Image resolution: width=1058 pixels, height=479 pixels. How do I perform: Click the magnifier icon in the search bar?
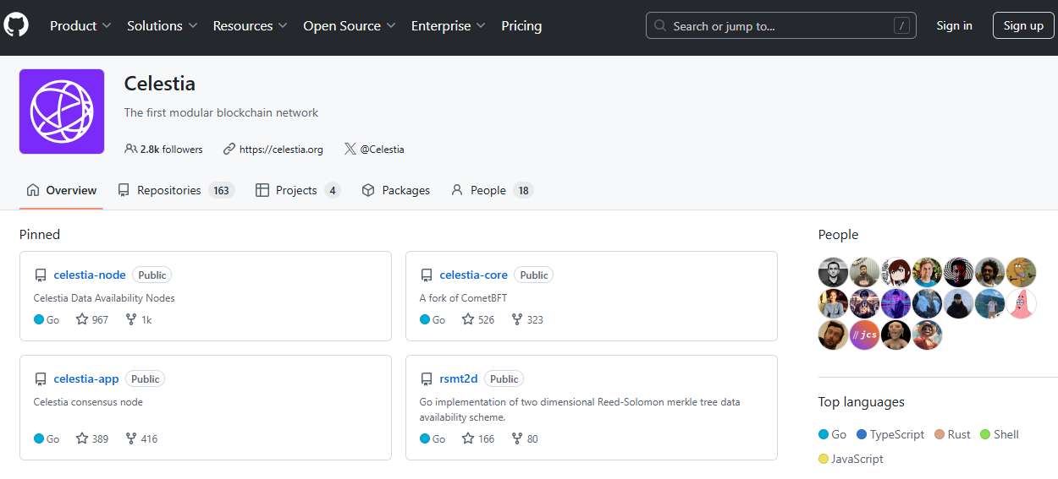click(x=661, y=26)
